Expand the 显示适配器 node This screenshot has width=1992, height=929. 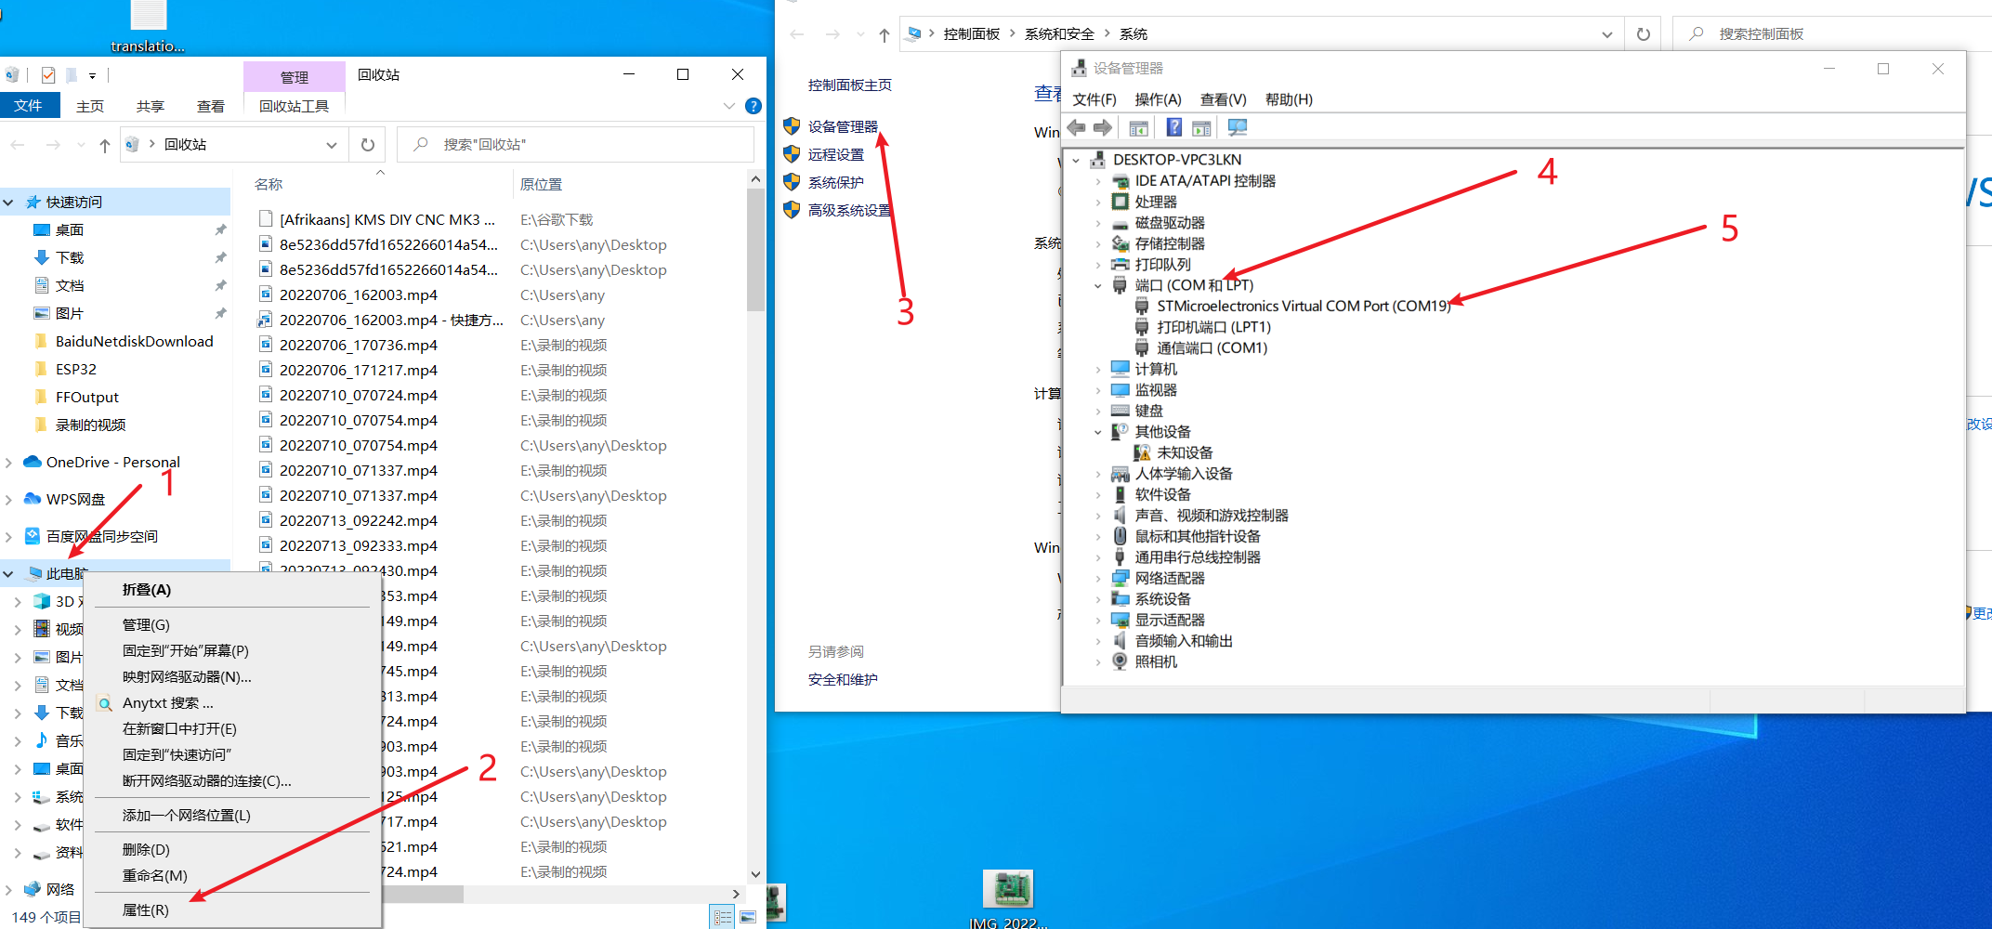1098,620
